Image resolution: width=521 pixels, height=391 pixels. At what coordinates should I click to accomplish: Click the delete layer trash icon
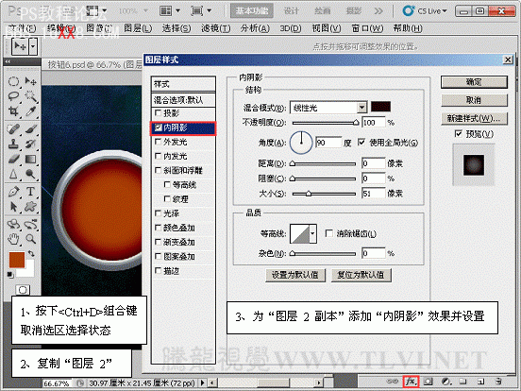498,382
